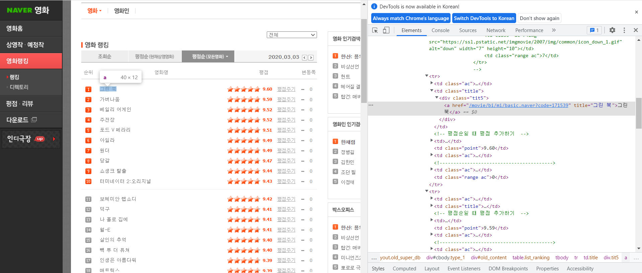The image size is (642, 273).
Task: Click Don't show again button
Action: (539, 18)
